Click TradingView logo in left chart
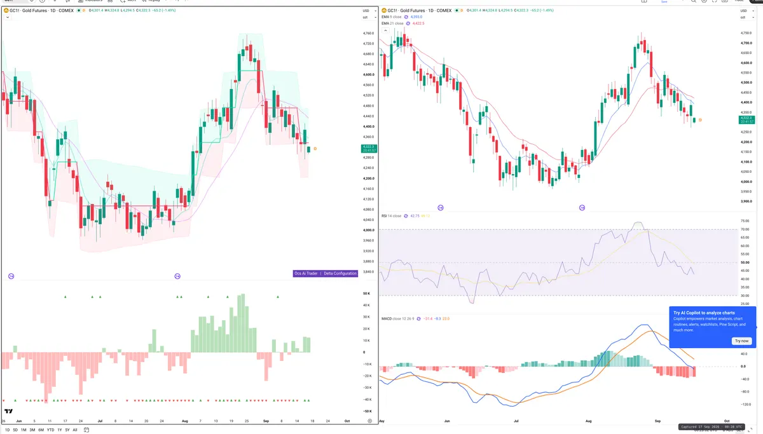 coord(9,411)
